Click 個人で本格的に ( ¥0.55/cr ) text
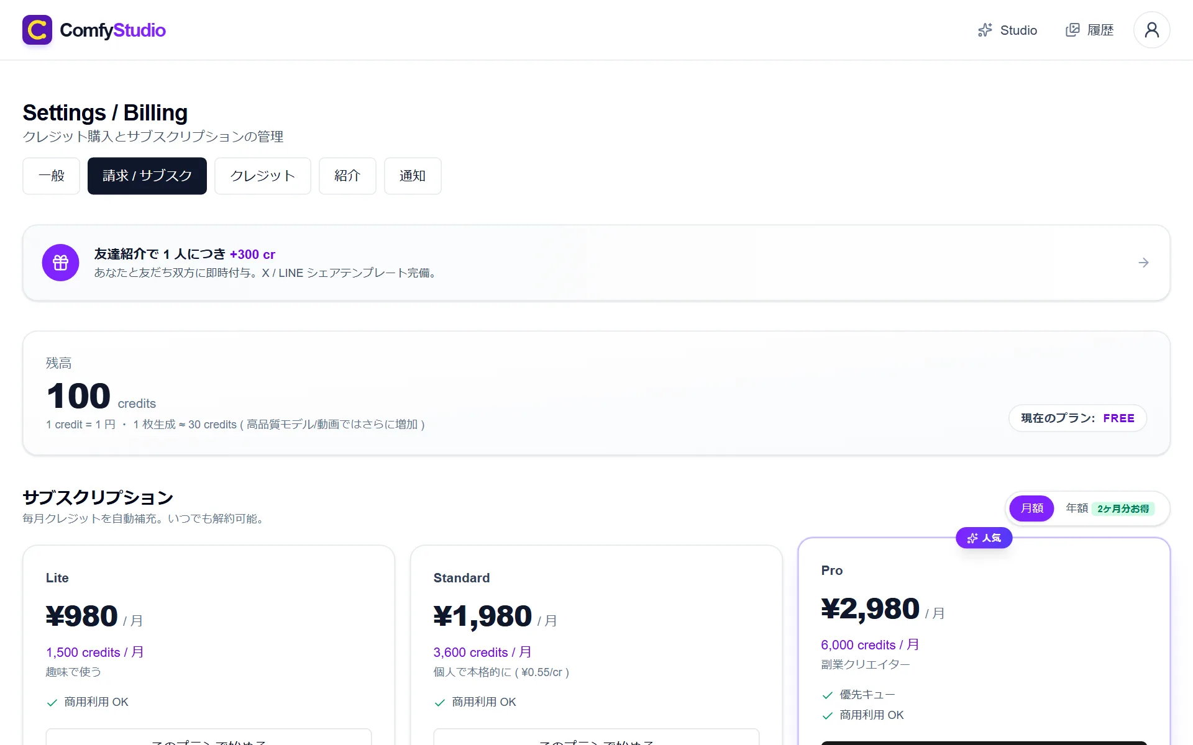The height and width of the screenshot is (745, 1193). click(x=501, y=672)
